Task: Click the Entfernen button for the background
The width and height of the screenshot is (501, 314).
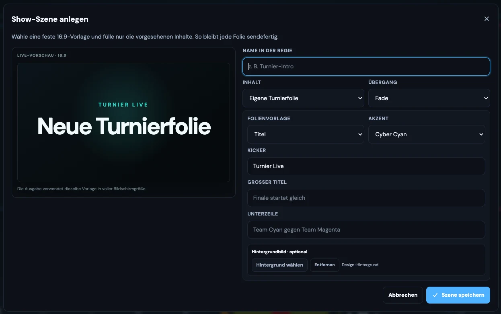Action: tap(324, 265)
